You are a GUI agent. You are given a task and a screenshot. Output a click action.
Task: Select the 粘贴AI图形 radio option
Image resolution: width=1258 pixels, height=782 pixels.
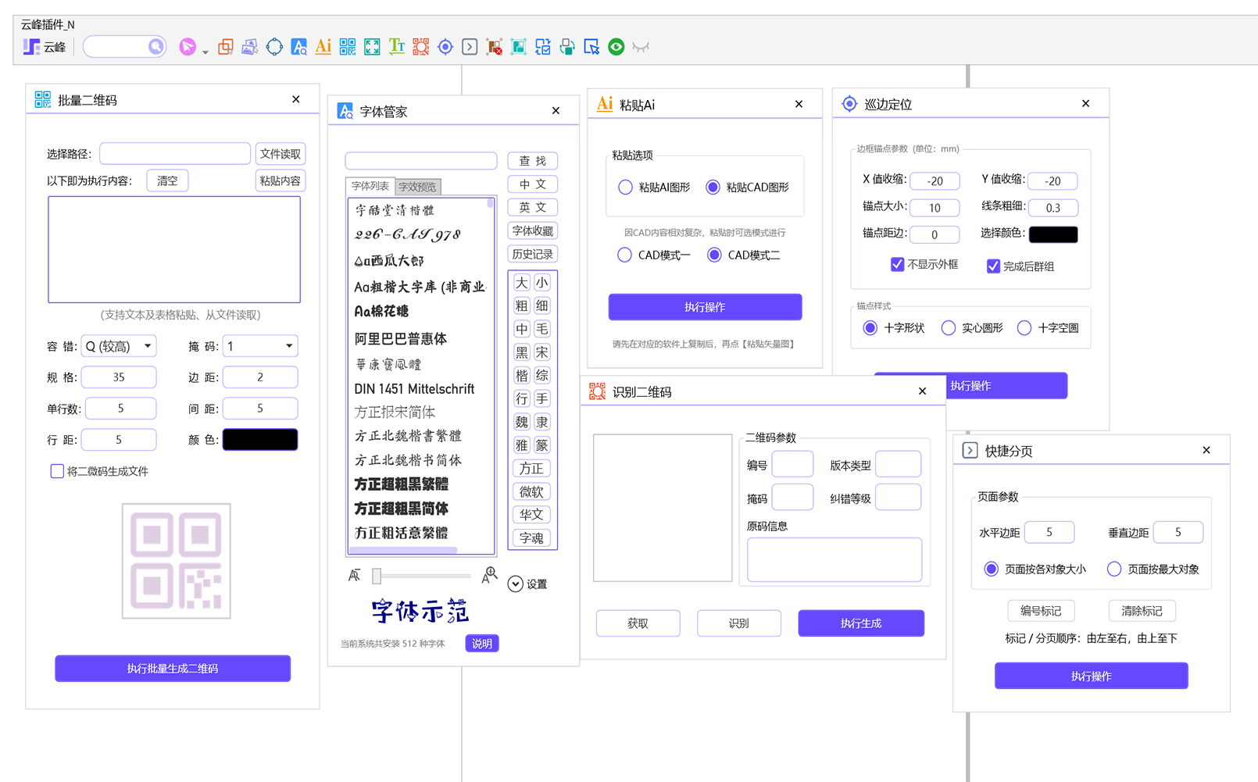point(625,187)
